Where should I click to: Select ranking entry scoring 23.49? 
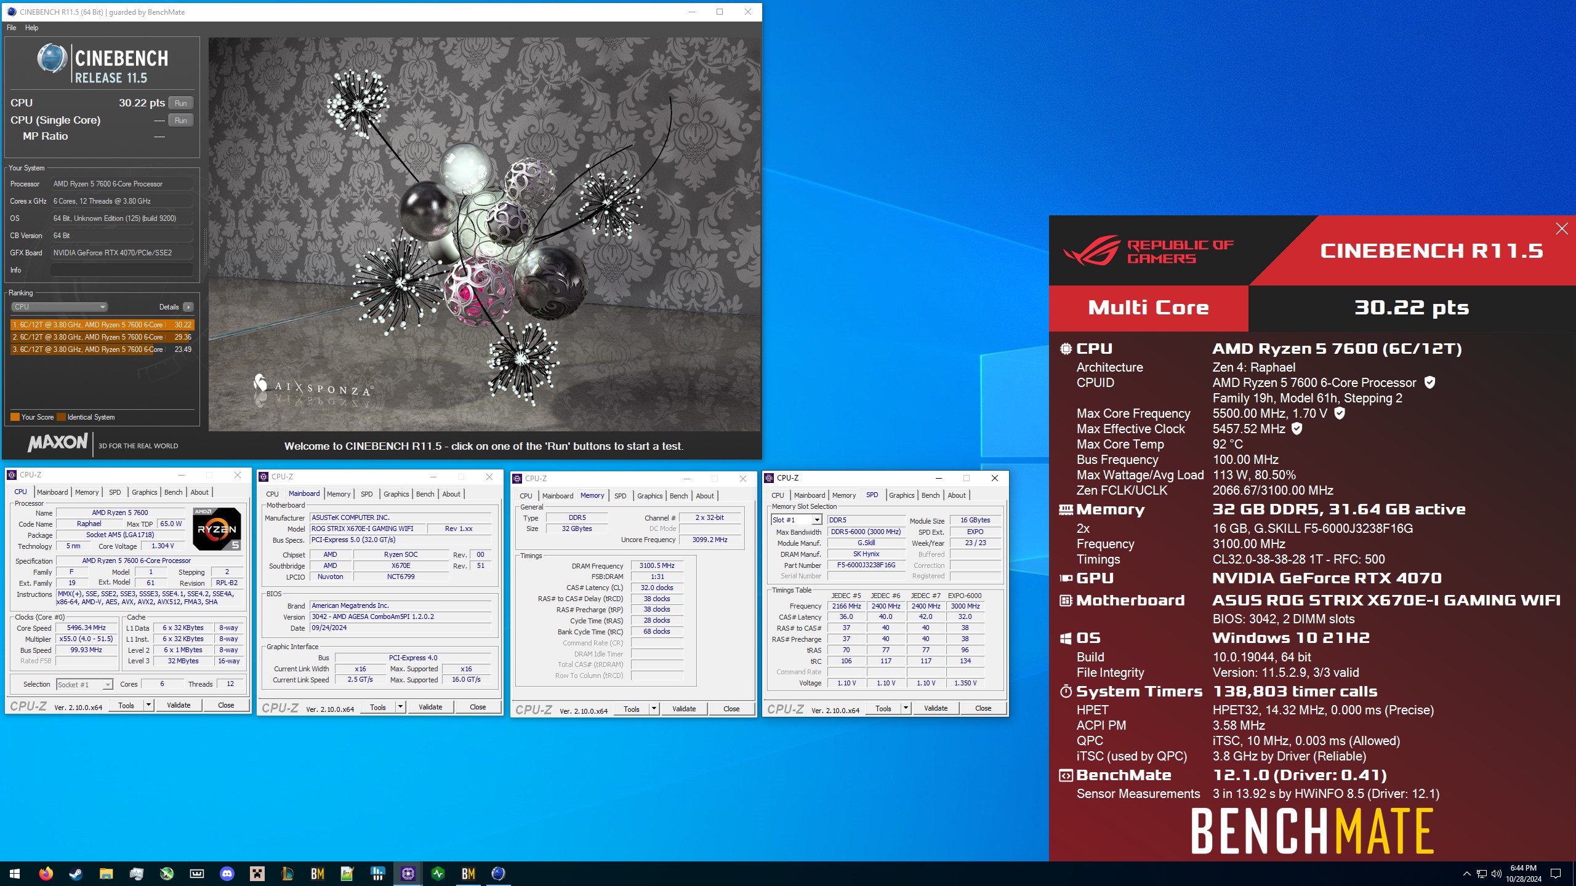point(102,349)
